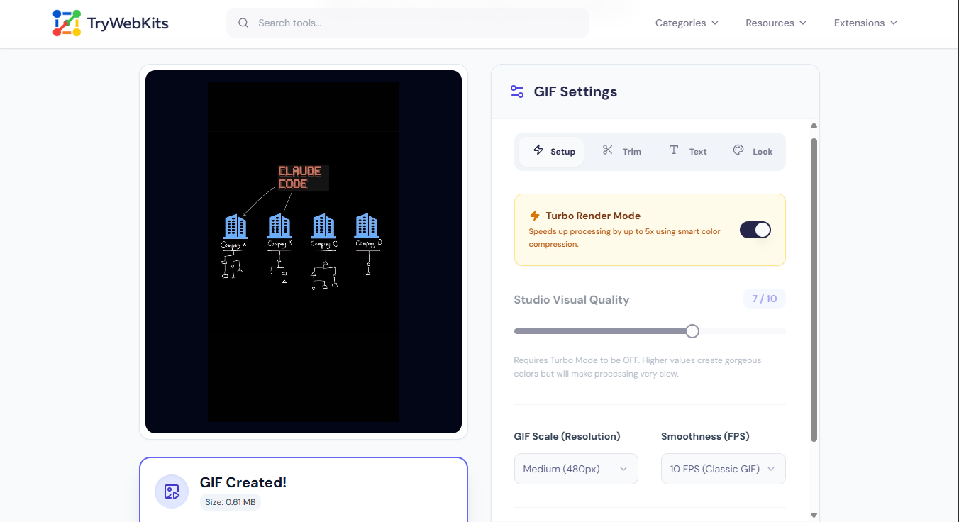Click the scissors icon on the Trim tab
Screen dimensions: 959x522
pyautogui.click(x=607, y=150)
